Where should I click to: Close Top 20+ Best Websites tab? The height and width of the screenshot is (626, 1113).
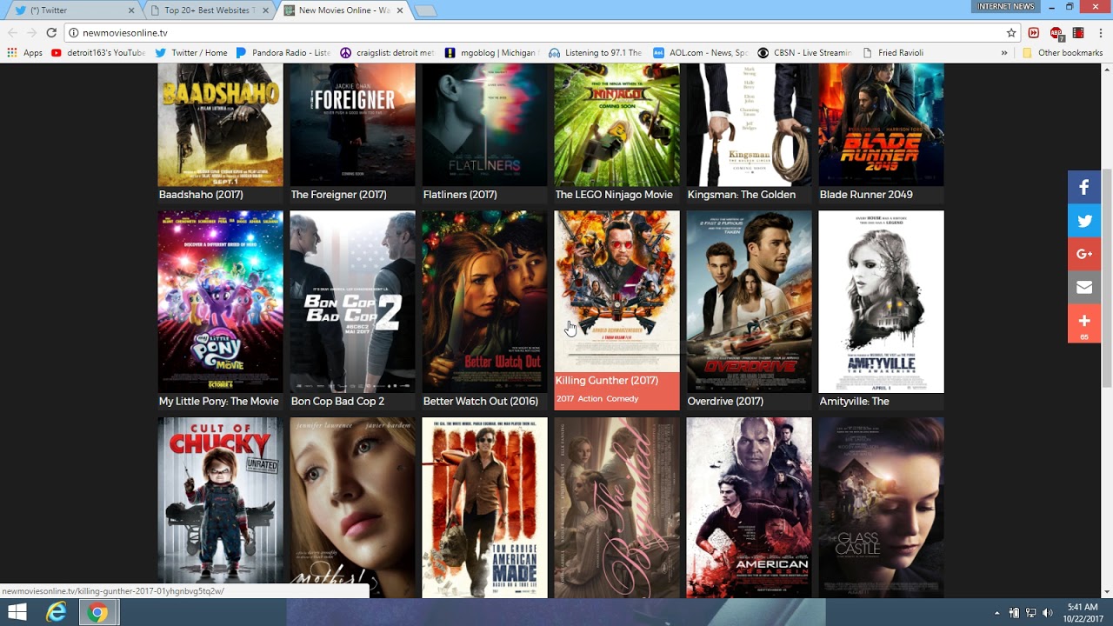click(266, 10)
